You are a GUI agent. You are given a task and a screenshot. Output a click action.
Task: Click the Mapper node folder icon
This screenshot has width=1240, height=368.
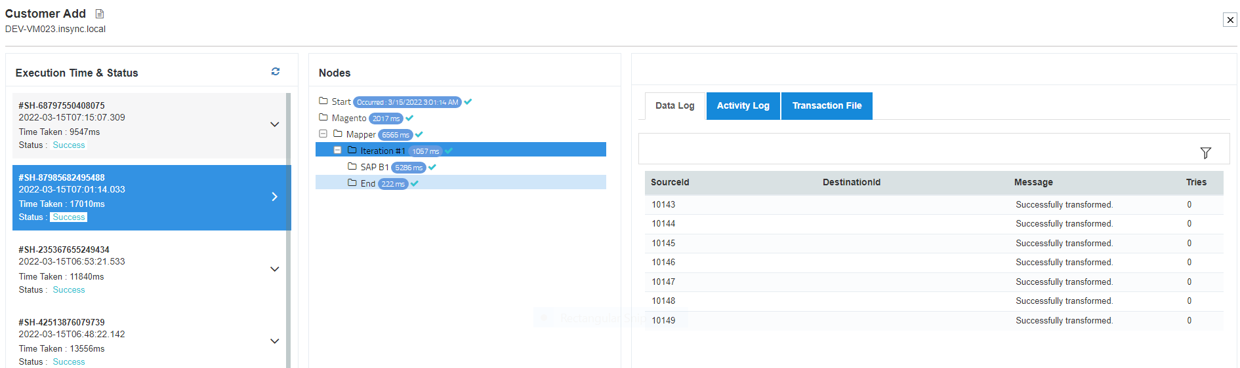338,134
